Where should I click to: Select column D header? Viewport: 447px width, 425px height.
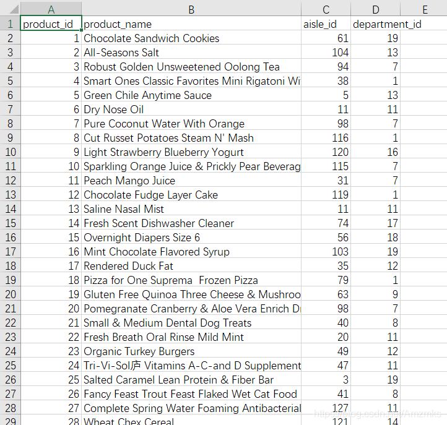pyautogui.click(x=375, y=9)
